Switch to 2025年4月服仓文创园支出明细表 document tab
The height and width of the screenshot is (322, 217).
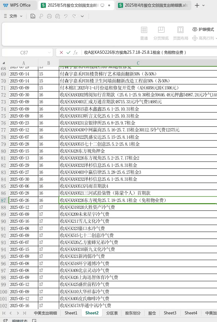pyautogui.click(x=153, y=5)
